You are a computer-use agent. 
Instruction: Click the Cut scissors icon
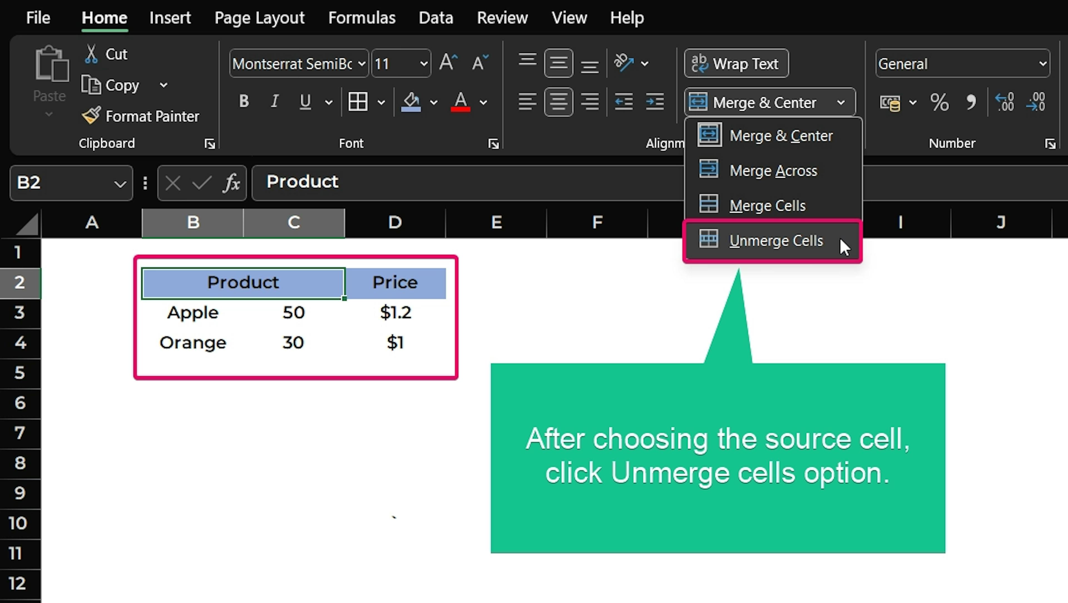coord(91,54)
